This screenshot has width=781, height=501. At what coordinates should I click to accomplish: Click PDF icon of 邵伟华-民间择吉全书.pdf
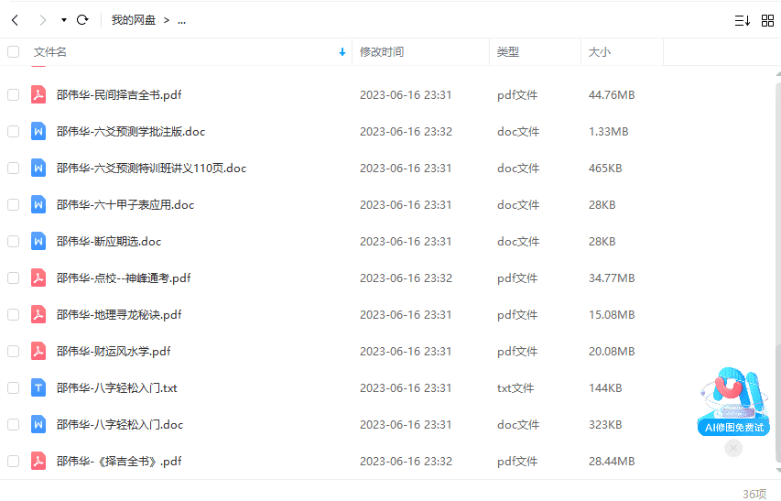coord(38,94)
